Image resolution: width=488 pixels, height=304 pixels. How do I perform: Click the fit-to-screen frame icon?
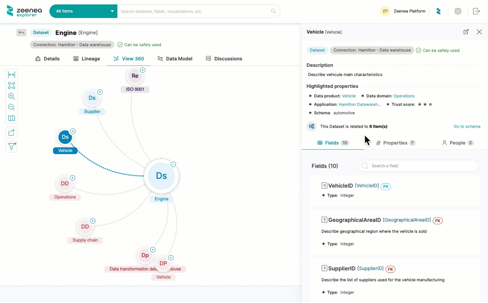(11, 85)
